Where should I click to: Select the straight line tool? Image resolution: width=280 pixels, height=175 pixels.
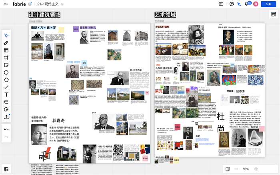(6, 87)
